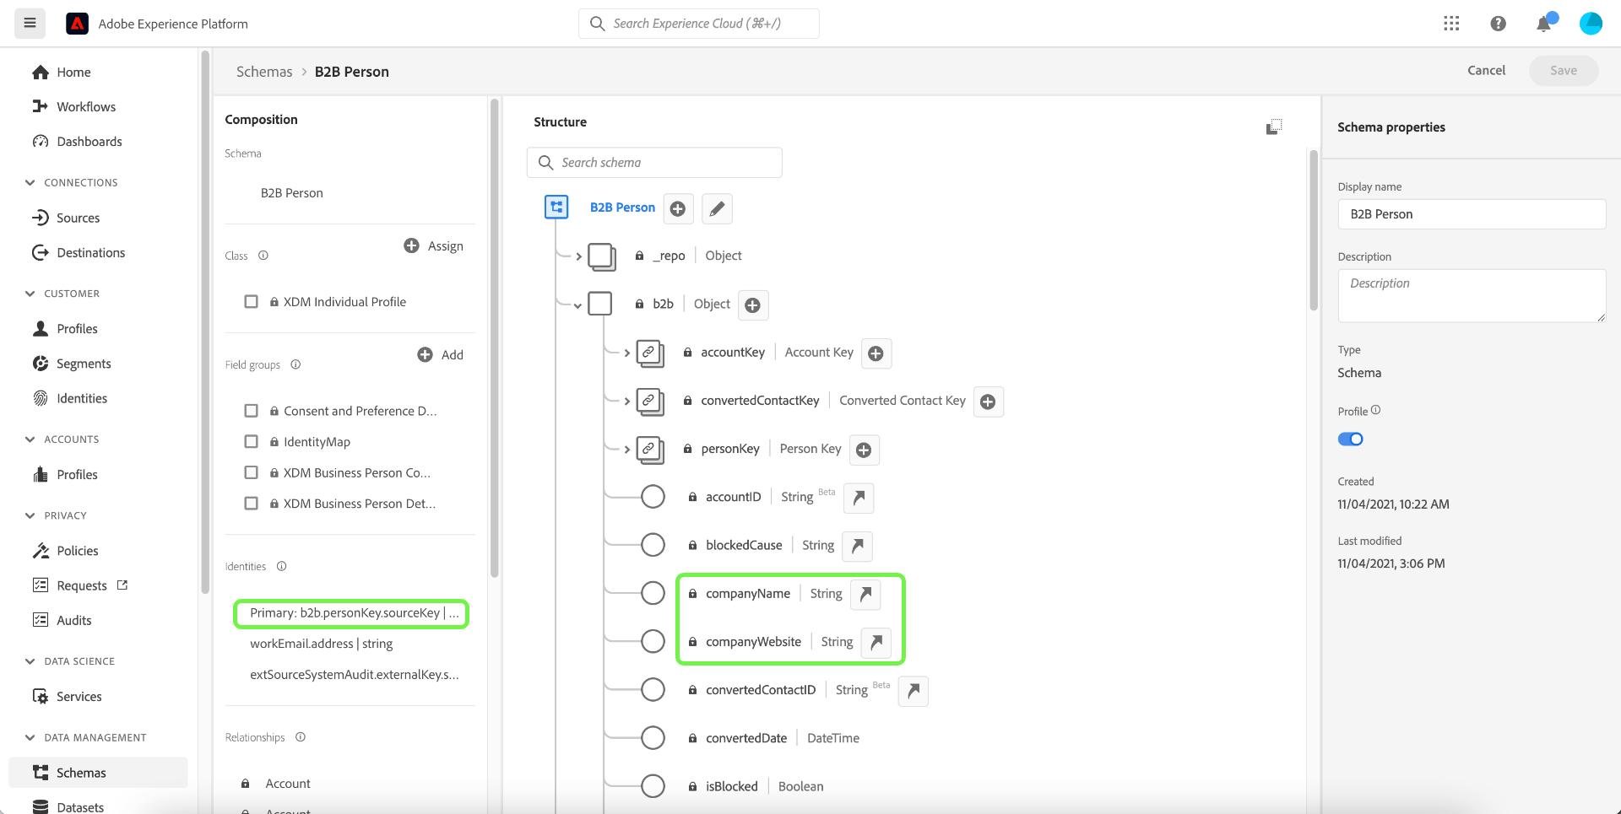The image size is (1621, 814).
Task: Click the arrow icon for companyName field
Action: (x=865, y=594)
